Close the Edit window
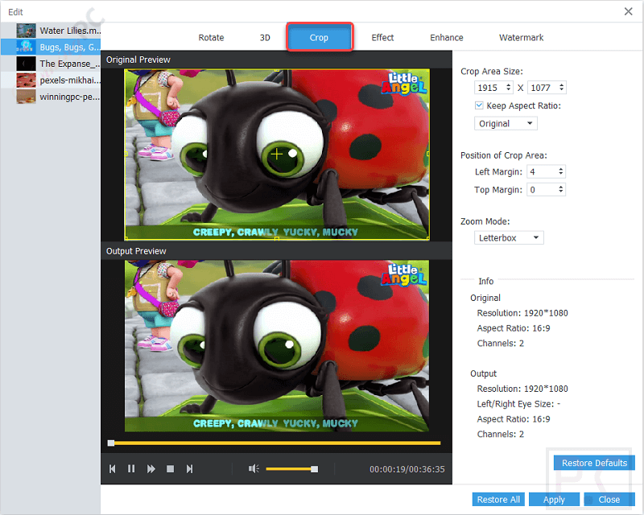This screenshot has height=515, width=644. [628, 11]
